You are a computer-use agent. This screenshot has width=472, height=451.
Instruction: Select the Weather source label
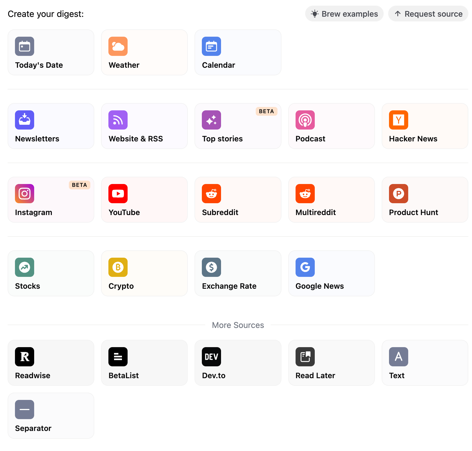(x=124, y=65)
